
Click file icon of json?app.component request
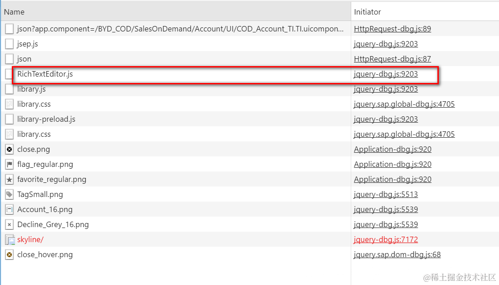9,29
